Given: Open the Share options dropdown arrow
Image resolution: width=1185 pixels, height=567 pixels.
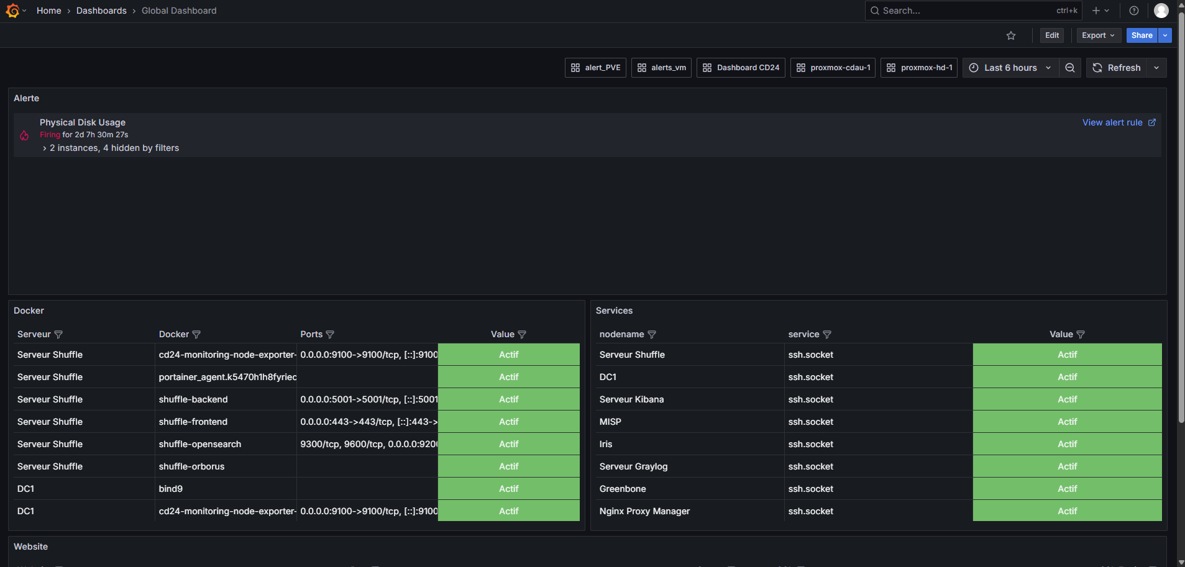Looking at the screenshot, I should [1165, 35].
